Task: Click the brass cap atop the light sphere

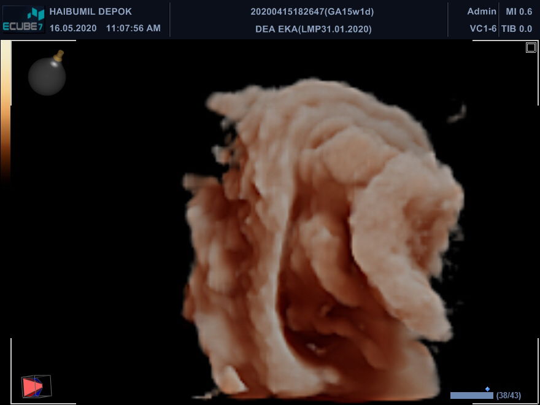Action: 59,56
